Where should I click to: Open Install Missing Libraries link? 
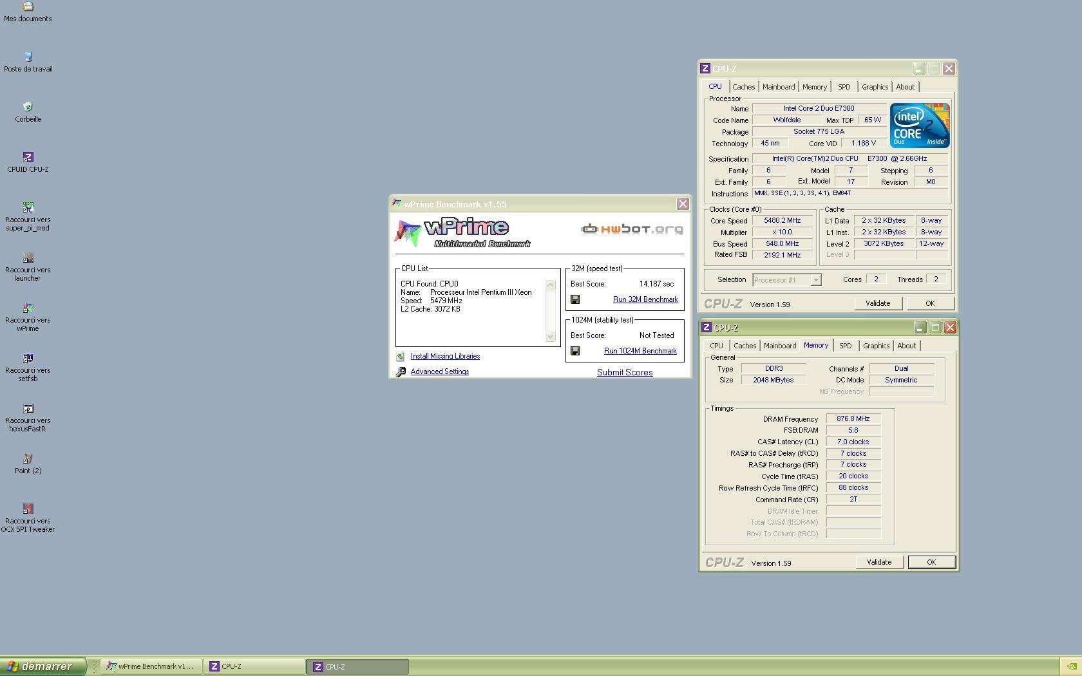point(445,356)
